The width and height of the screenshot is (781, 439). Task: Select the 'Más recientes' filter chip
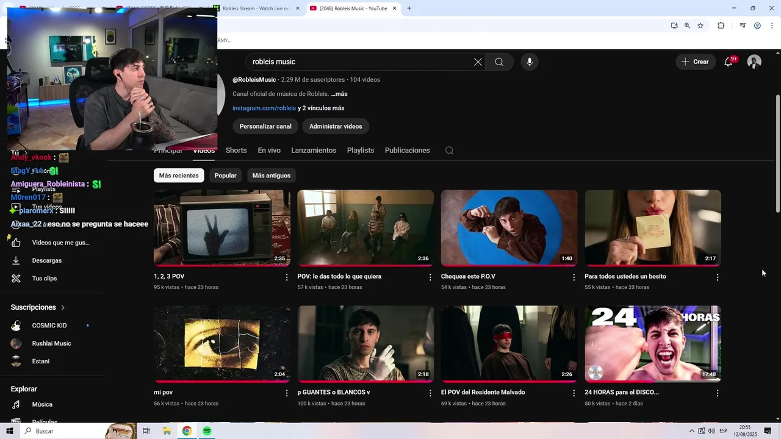click(179, 176)
